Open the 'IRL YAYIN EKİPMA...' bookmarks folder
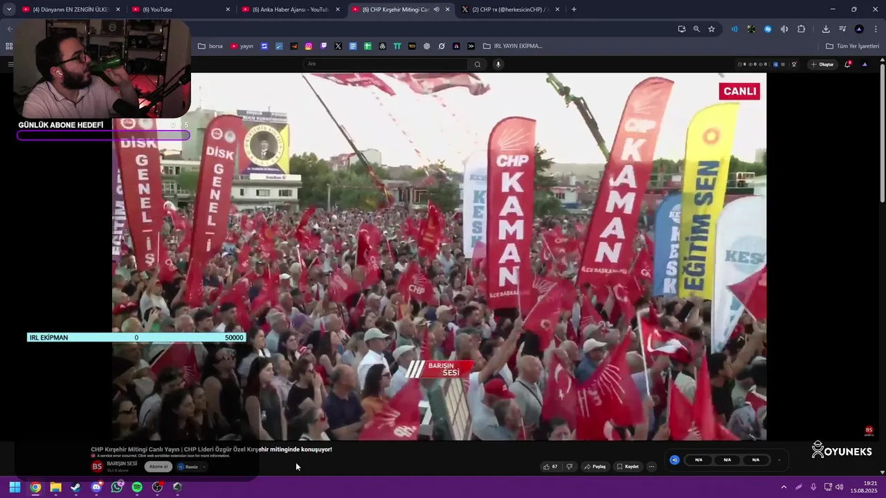The width and height of the screenshot is (886, 498). [513, 46]
